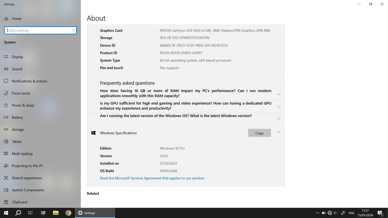Click the Installed on date 21/10/2024

(x=168, y=163)
